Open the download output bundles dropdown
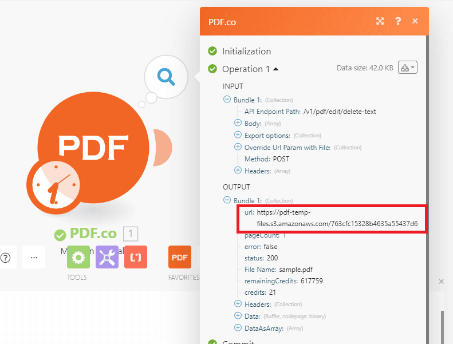This screenshot has width=453, height=344. [408, 68]
